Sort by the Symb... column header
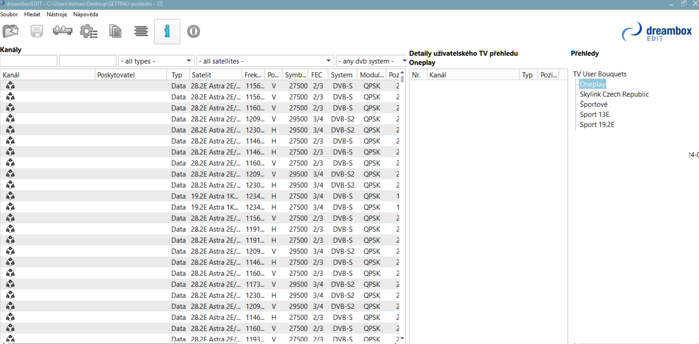This screenshot has width=699, height=344. click(x=295, y=75)
